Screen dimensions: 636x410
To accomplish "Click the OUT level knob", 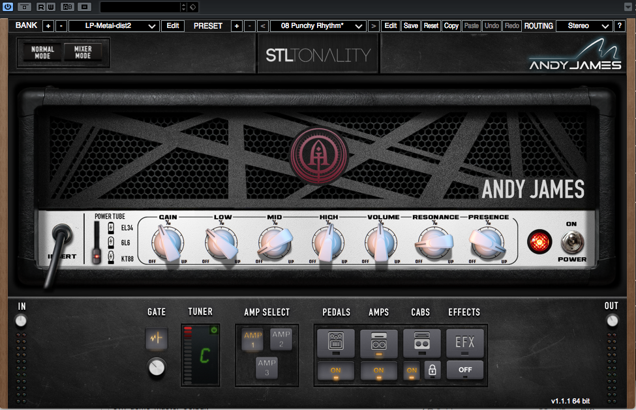I will (612, 321).
